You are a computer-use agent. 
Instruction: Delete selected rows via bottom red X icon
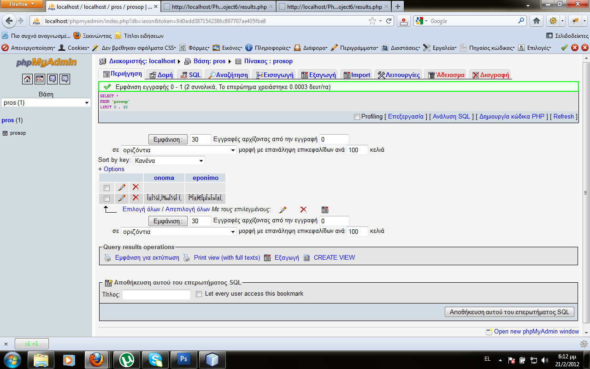(303, 209)
